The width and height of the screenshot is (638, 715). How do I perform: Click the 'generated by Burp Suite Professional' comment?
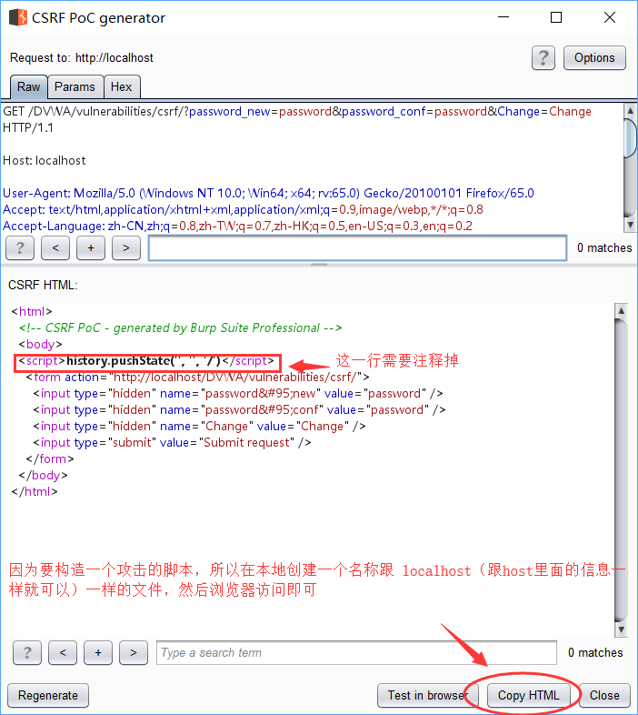click(x=180, y=328)
